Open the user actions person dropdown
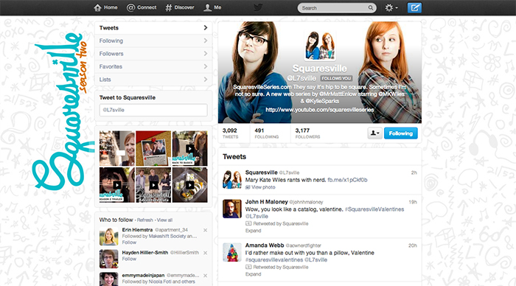 (x=374, y=133)
